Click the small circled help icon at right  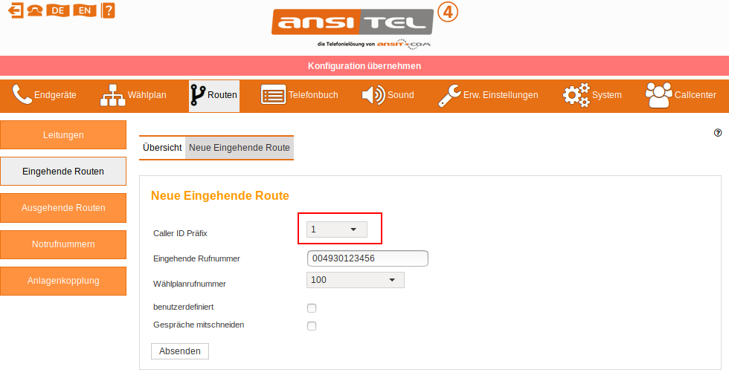click(x=718, y=133)
